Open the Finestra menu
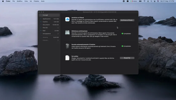Screen dimensions: 176x100 pyautogui.click(x=36, y=1)
